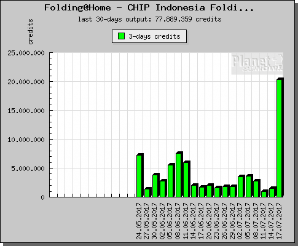Click the 08.06.2017 date label
Screen dimensions: 298x246
click(x=178, y=221)
